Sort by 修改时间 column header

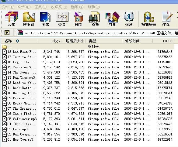(x=138, y=41)
